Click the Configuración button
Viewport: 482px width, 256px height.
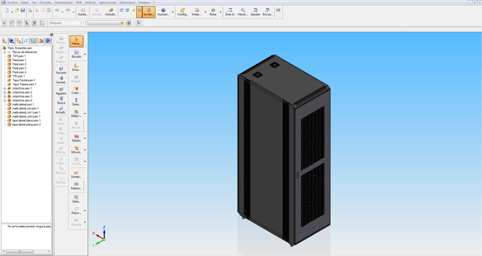(x=182, y=12)
